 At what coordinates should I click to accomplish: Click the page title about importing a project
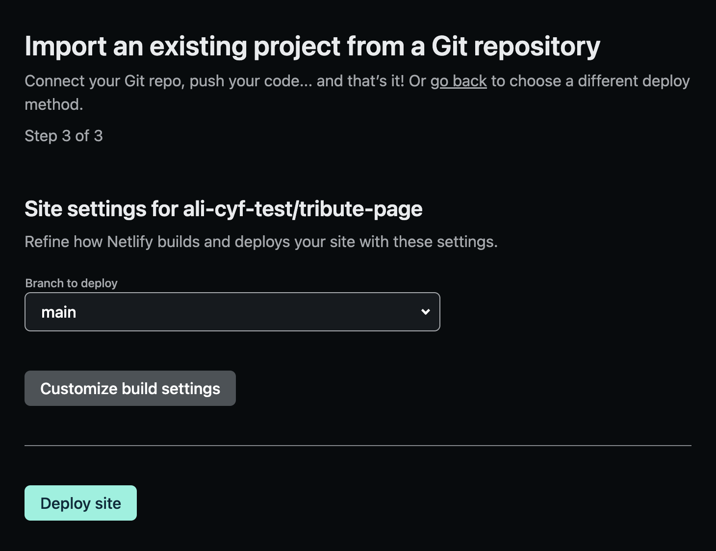coord(312,46)
